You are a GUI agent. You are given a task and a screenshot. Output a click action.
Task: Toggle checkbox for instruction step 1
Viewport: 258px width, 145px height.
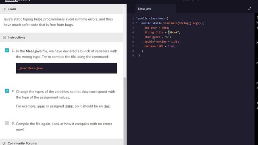7,50
